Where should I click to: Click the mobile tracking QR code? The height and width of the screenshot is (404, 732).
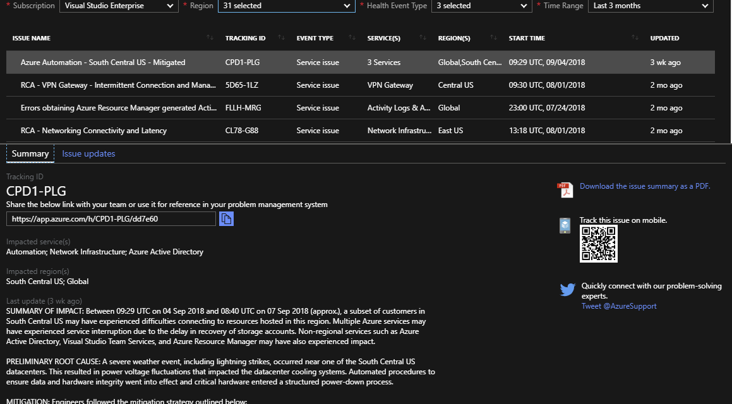[x=599, y=244]
